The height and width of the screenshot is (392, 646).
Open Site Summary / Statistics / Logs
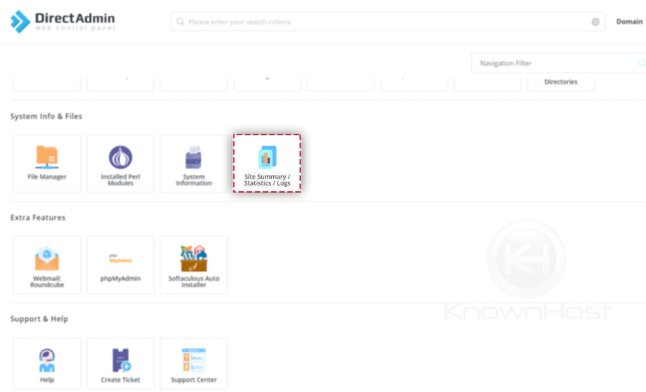[x=267, y=163]
